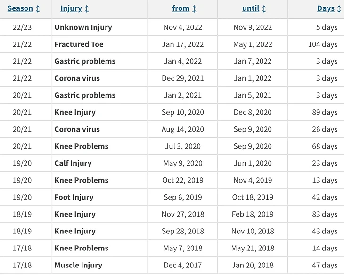Select the Unknown Injury row cell

tap(83, 27)
